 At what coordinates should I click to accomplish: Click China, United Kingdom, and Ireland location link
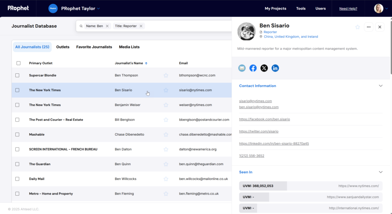click(291, 37)
